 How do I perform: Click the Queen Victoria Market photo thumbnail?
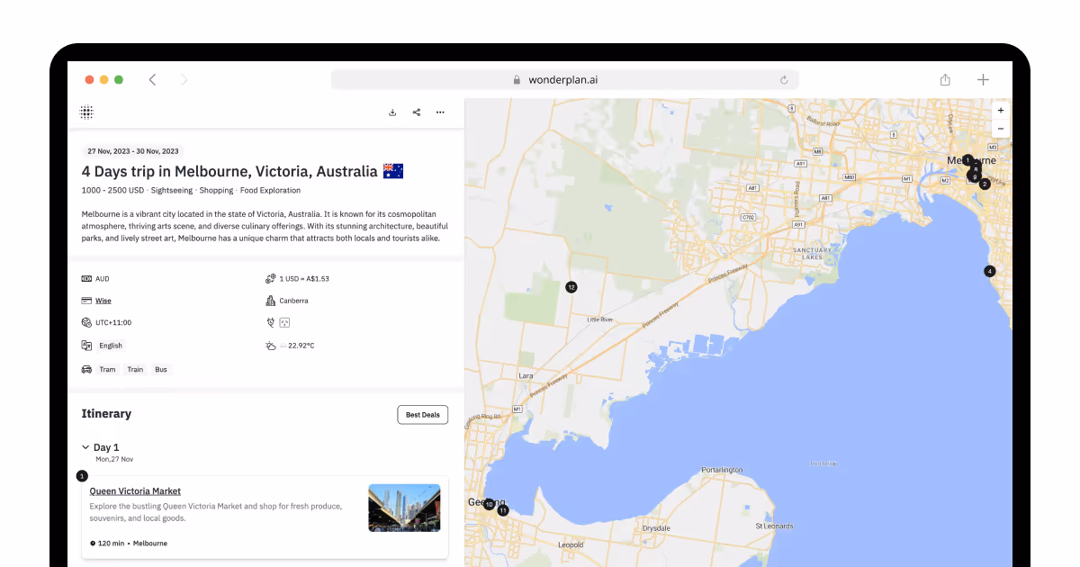coord(404,508)
